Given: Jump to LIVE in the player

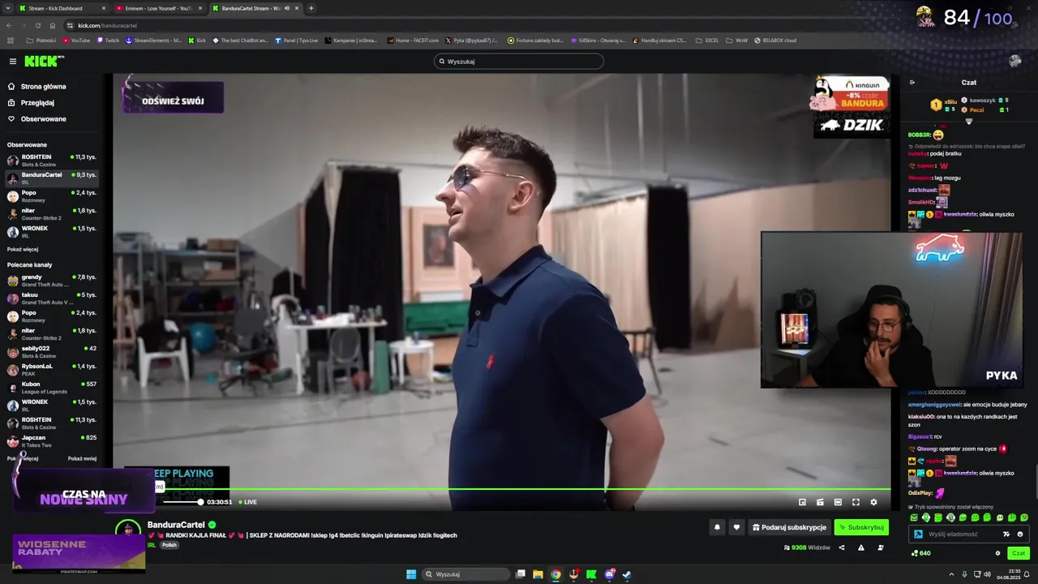Looking at the screenshot, I should pos(247,502).
